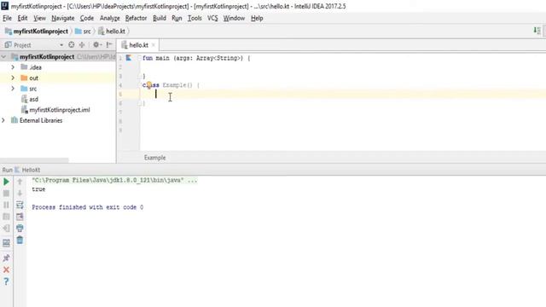Open the View menu
The height and width of the screenshot is (307, 546).
(x=40, y=18)
